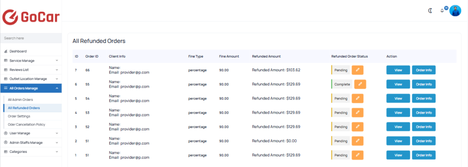Click View in ID 1 row
This screenshot has height=167, width=468.
(x=398, y=155)
